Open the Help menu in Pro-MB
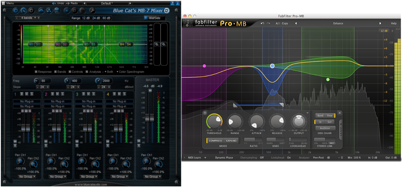The width and height of the screenshot is (402, 188). click(x=393, y=23)
